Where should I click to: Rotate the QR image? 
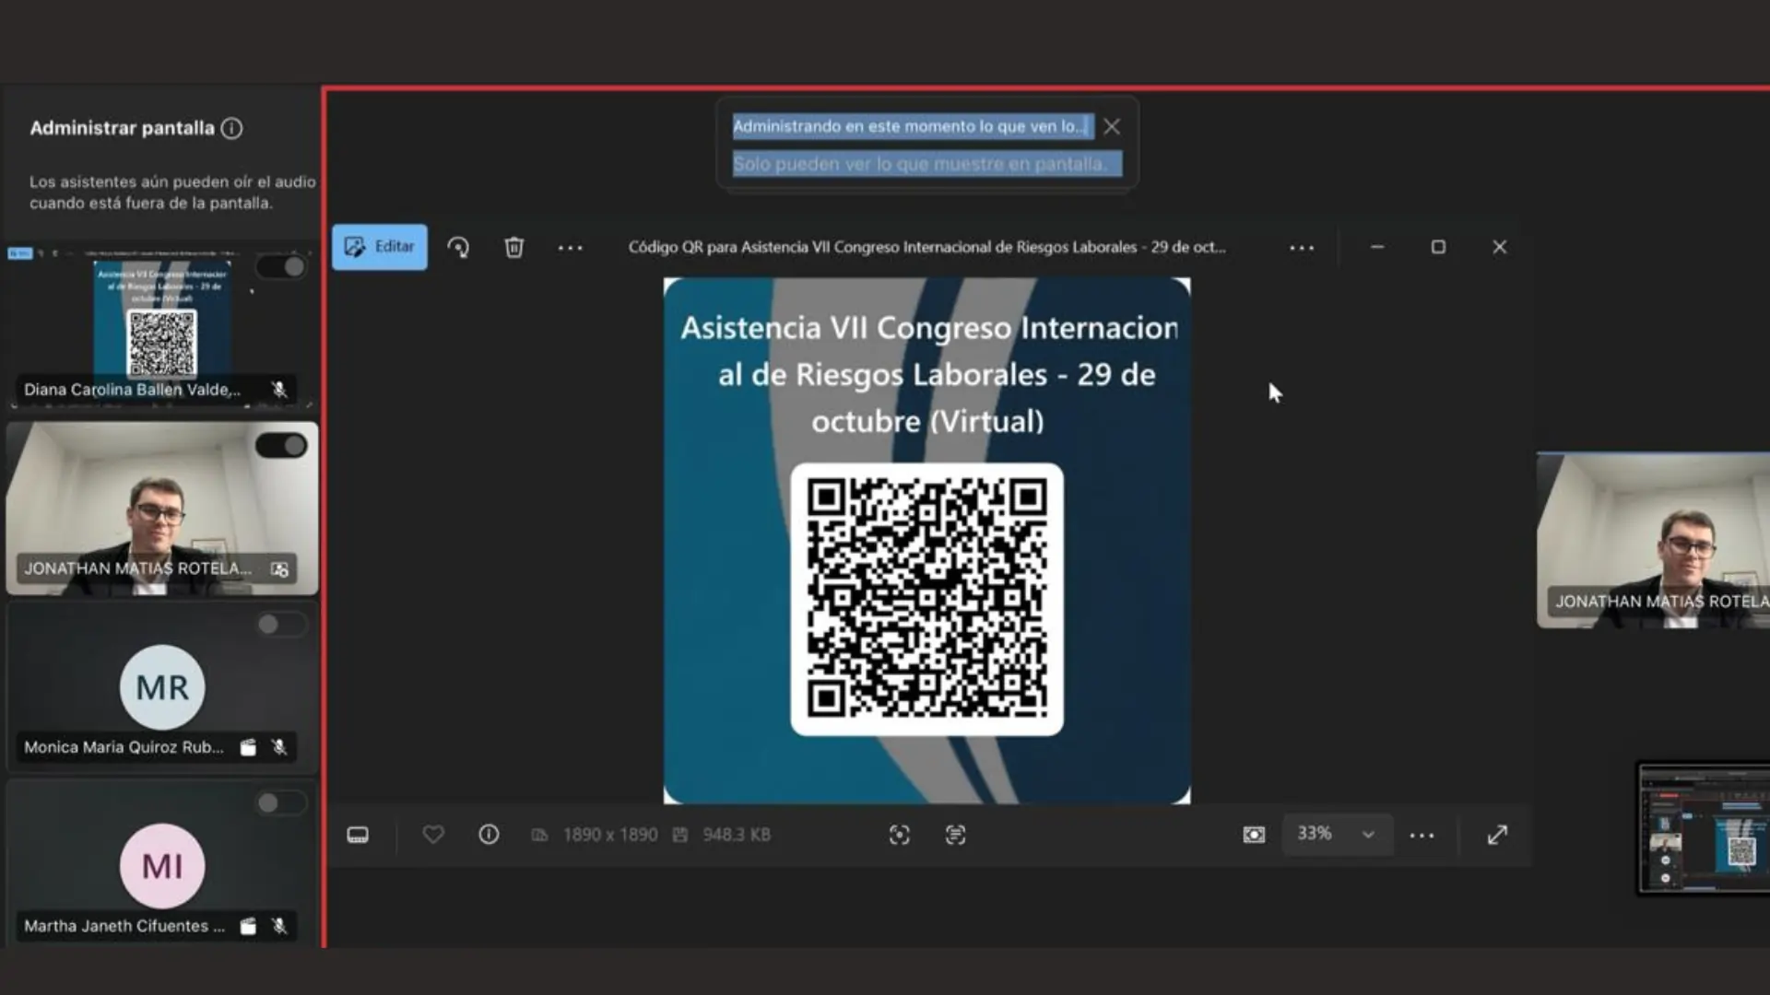point(458,247)
